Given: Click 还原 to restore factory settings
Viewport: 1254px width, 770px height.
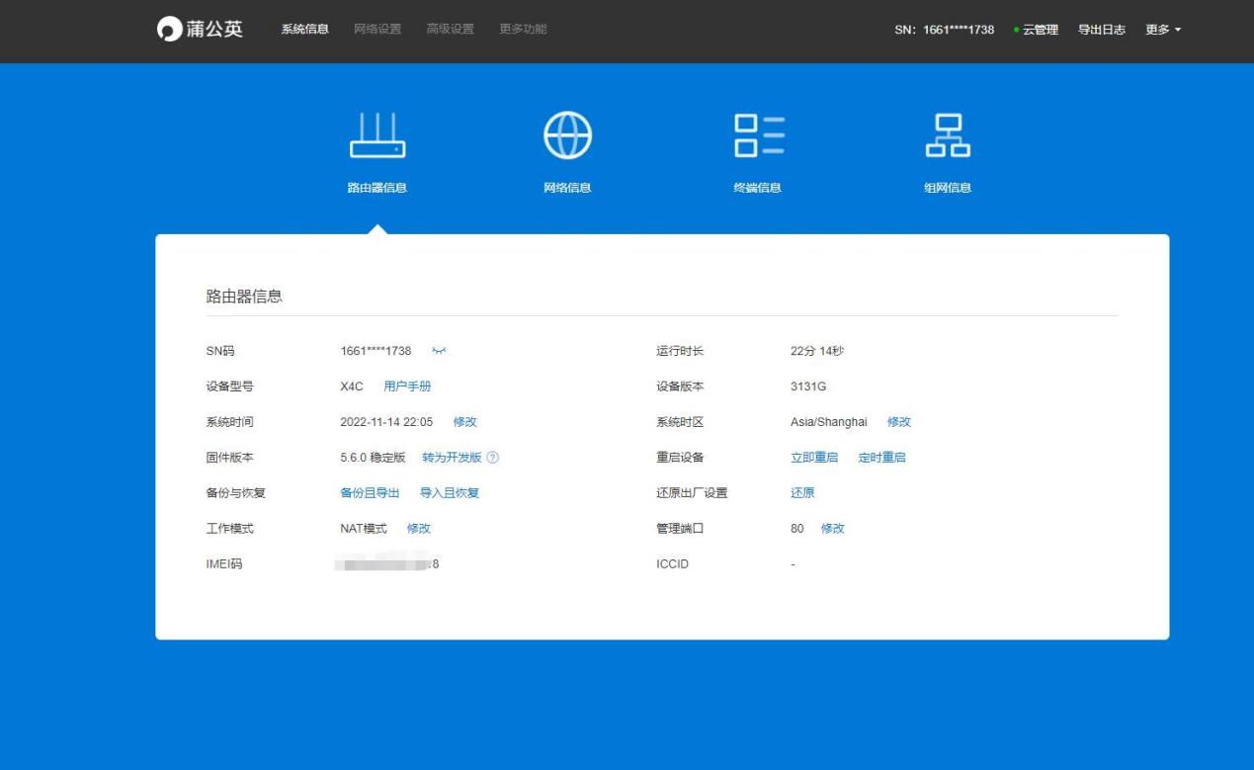Looking at the screenshot, I should [800, 492].
